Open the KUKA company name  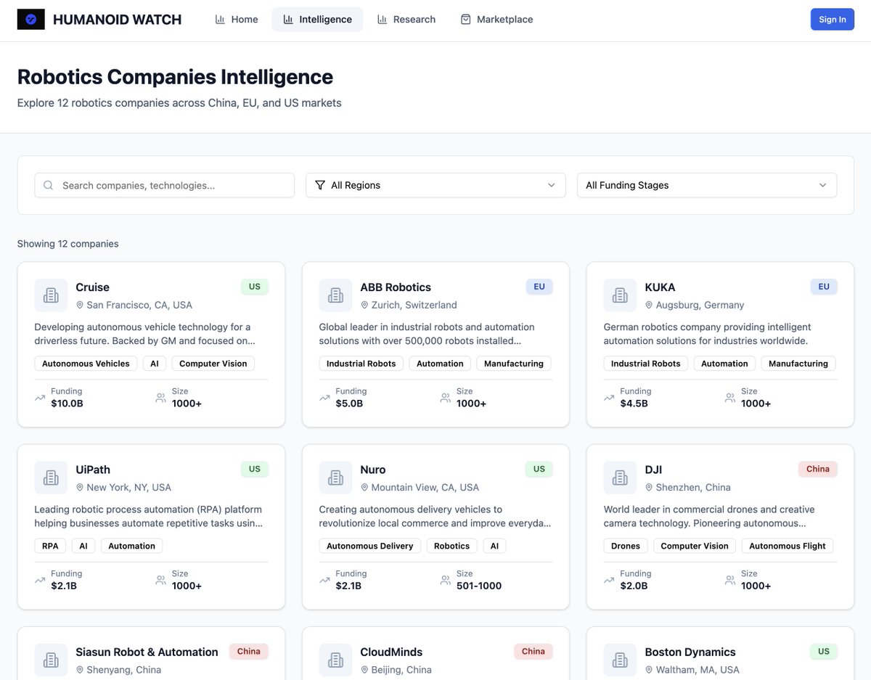(660, 287)
